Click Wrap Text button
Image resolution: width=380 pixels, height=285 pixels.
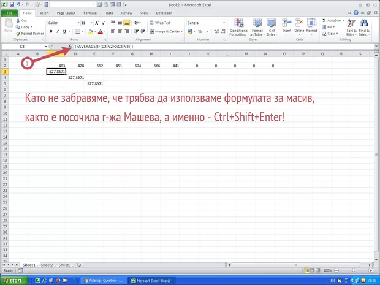[x=160, y=23]
